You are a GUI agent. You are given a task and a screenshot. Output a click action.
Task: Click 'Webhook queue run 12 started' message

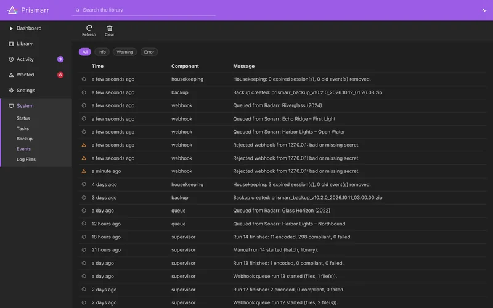(x=285, y=302)
